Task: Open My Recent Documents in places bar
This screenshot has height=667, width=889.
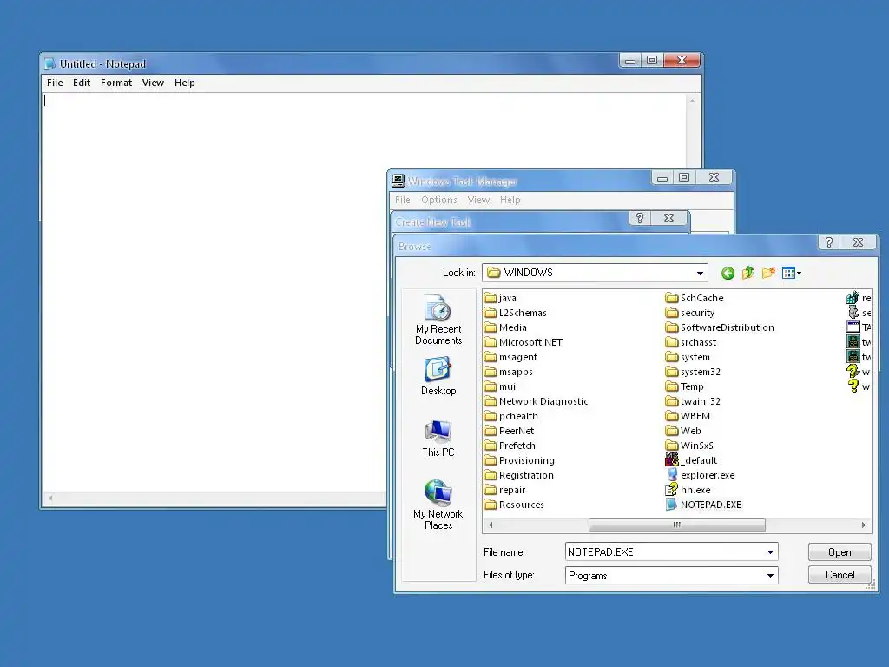Action: tap(438, 320)
